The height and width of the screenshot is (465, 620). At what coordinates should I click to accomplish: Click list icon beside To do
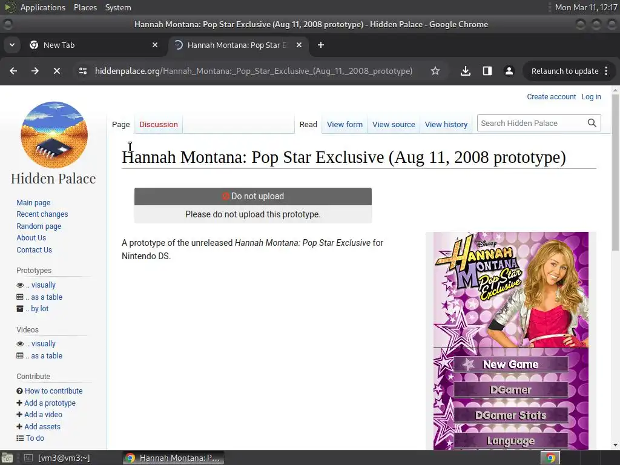coord(20,438)
